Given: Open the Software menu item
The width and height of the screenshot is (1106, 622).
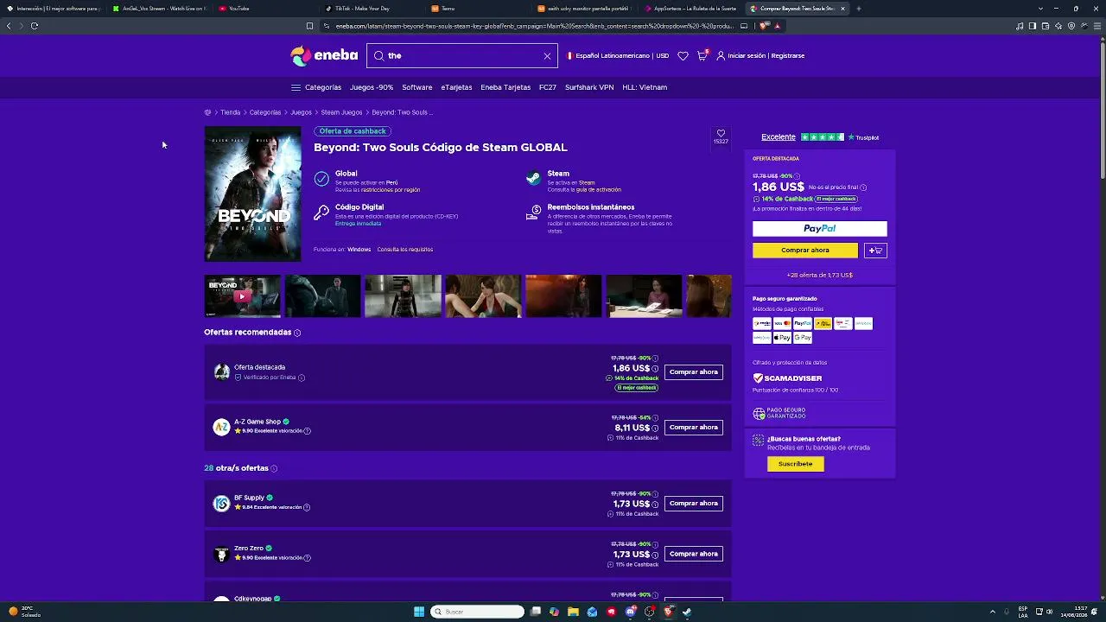Looking at the screenshot, I should tap(417, 87).
